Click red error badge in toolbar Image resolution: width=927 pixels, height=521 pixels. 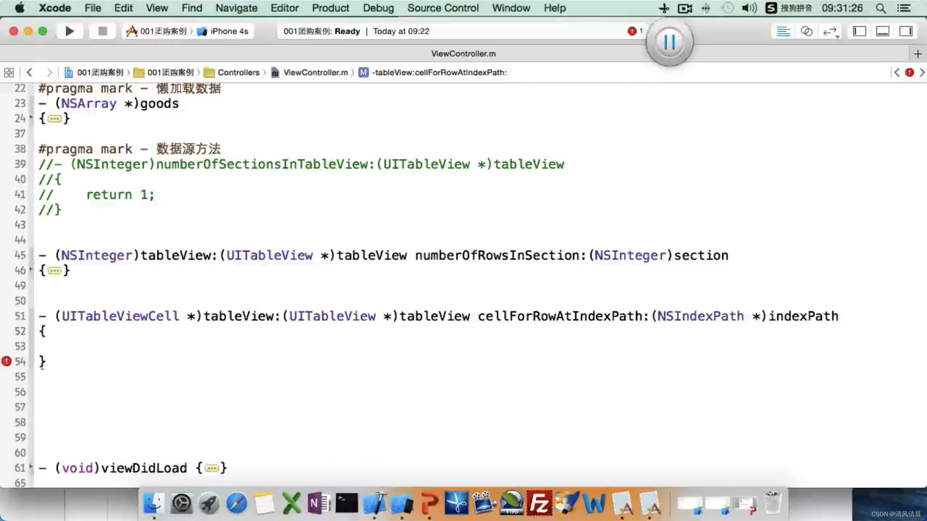632,31
